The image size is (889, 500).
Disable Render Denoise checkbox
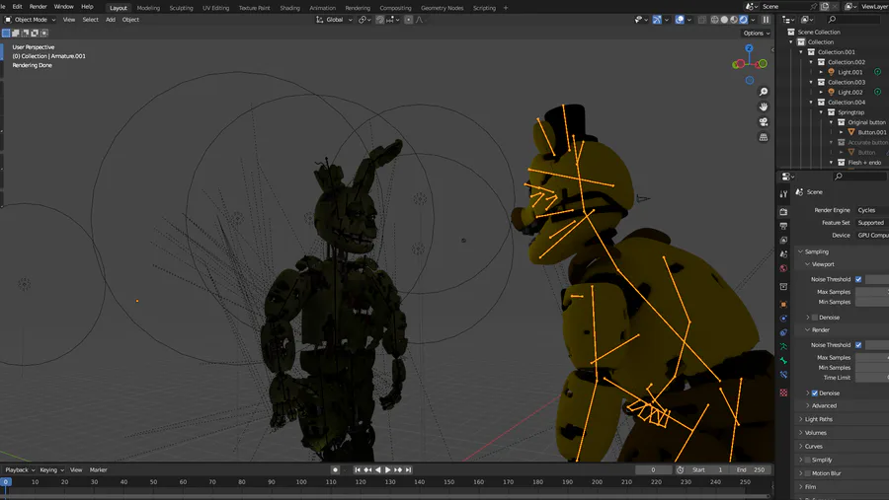point(815,393)
